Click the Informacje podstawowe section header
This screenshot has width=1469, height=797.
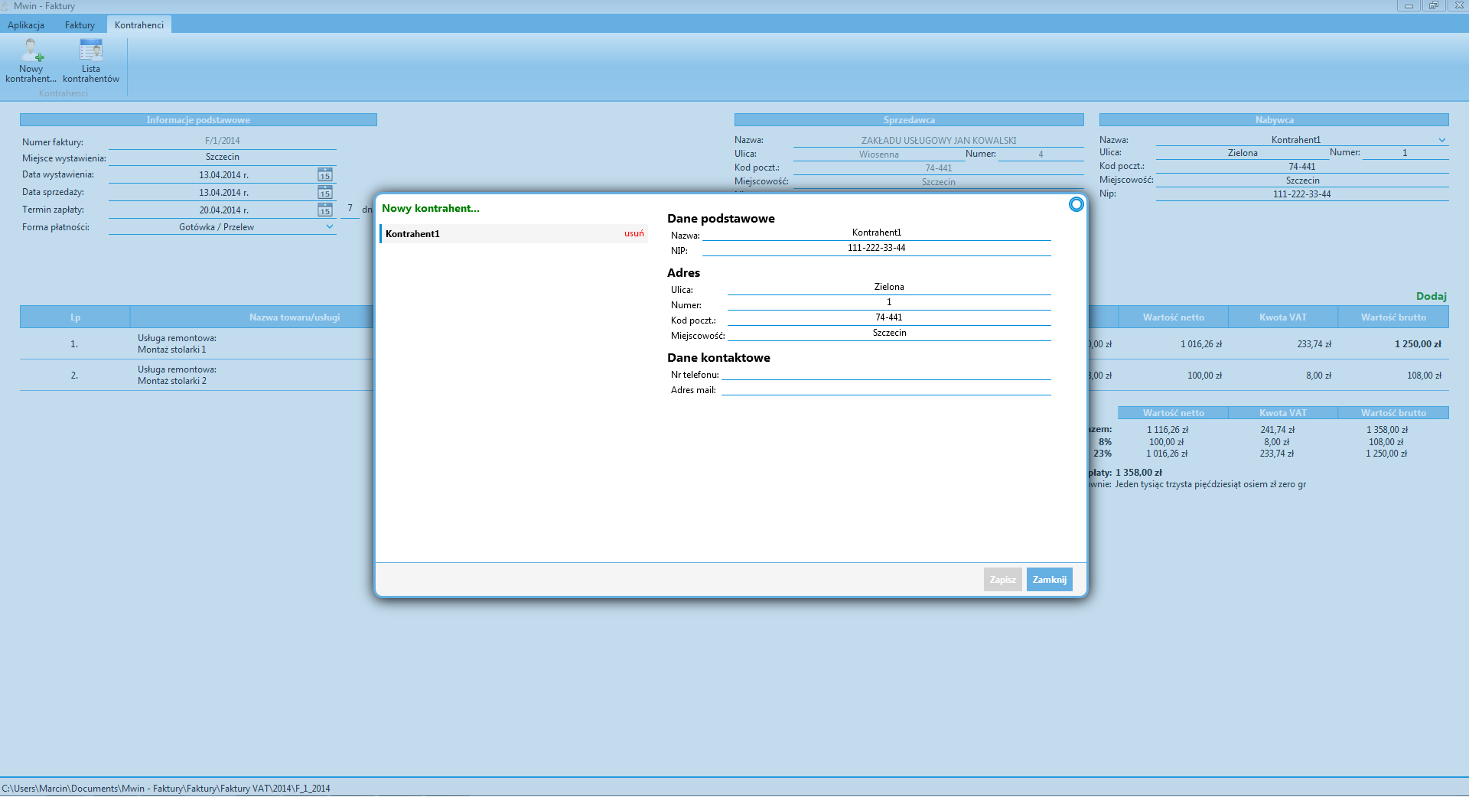click(x=198, y=120)
